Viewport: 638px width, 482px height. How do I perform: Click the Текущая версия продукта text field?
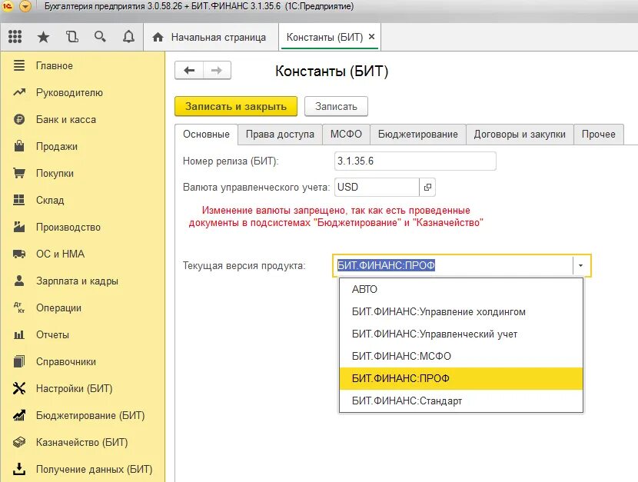pyautogui.click(x=453, y=266)
